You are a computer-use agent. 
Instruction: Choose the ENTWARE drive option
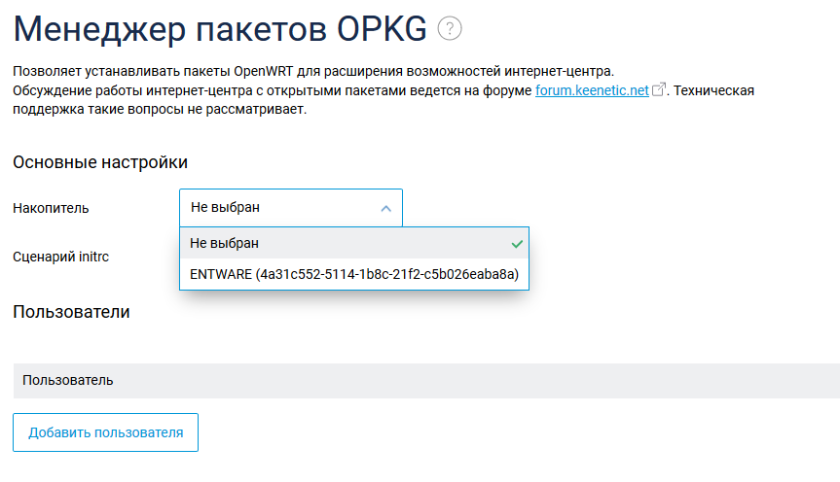(x=354, y=274)
